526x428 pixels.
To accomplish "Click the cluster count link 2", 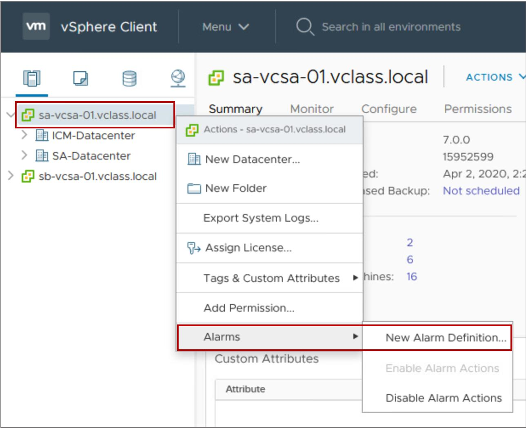I will click(410, 243).
